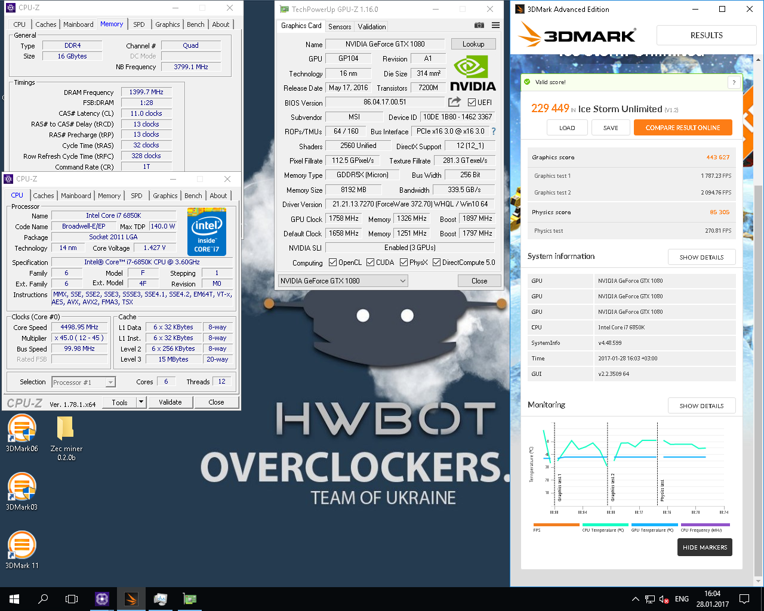The width and height of the screenshot is (764, 611).
Task: Click the GPU-Z camera screenshot icon
Action: (479, 25)
